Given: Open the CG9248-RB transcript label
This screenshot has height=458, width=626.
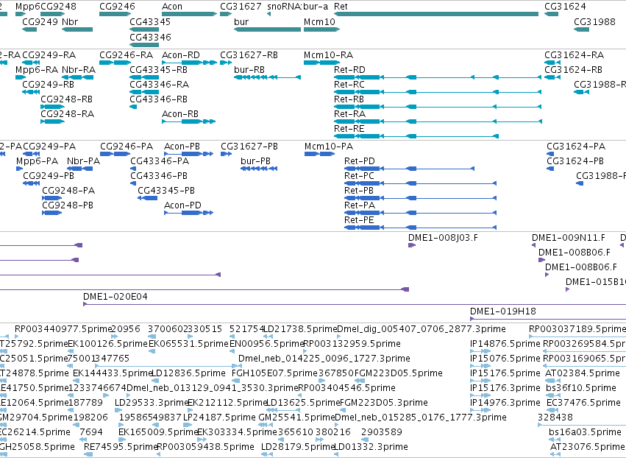Looking at the screenshot, I should [67, 99].
